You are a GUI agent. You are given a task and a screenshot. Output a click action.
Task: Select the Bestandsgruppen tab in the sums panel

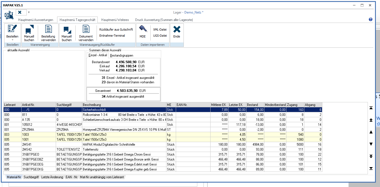click(121, 55)
